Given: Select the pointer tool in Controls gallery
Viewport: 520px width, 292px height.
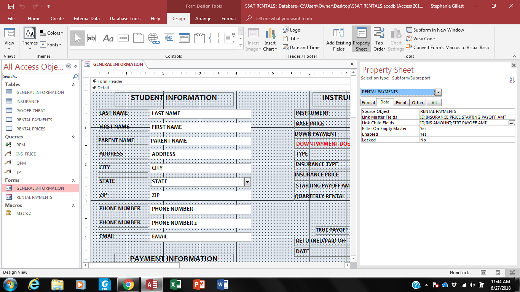Looking at the screenshot, I should (78, 38).
